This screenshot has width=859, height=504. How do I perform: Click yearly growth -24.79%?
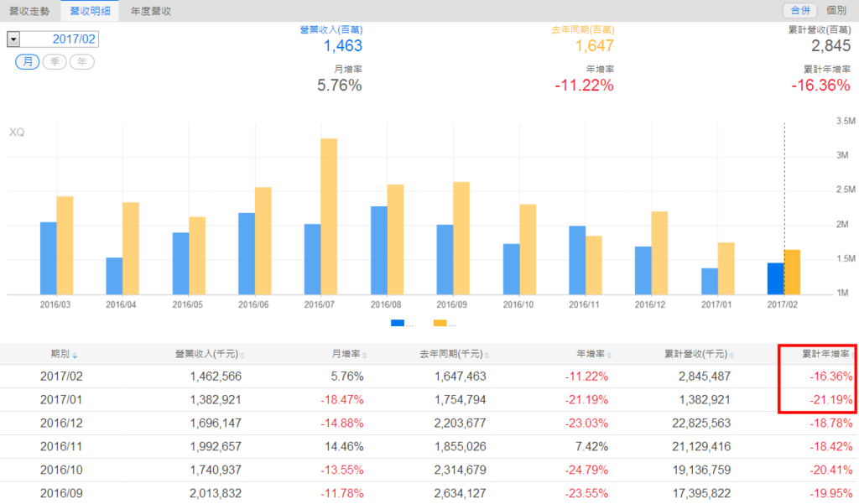586,470
